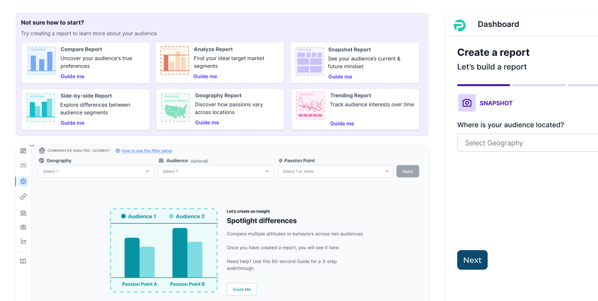Click Guide me under Snapshot Report

tap(340, 77)
